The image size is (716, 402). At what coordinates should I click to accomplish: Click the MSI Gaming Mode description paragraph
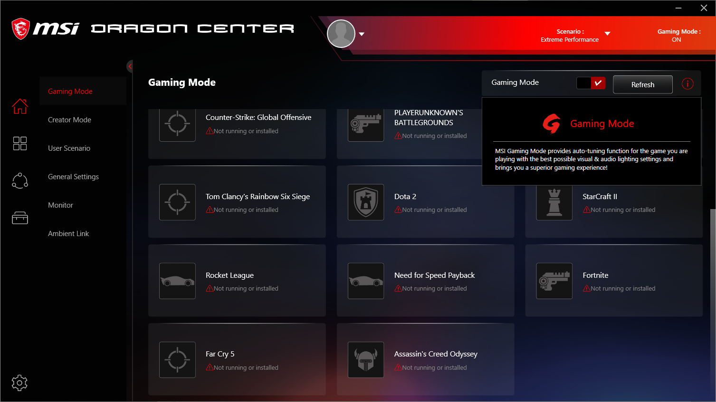592,159
